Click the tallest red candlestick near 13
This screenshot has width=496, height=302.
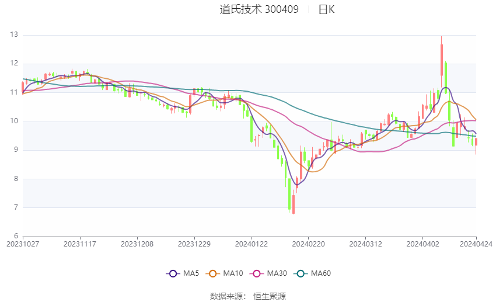point(442,60)
